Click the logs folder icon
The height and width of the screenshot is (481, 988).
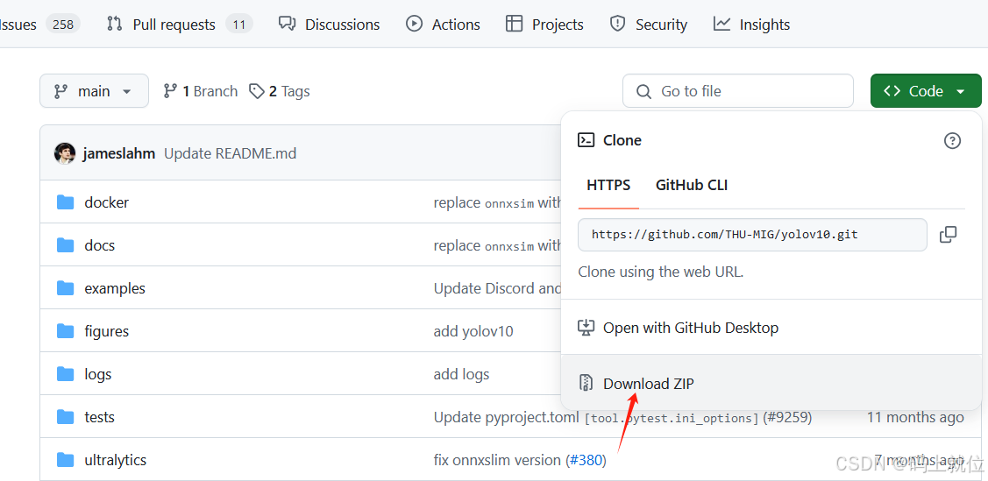tap(65, 374)
